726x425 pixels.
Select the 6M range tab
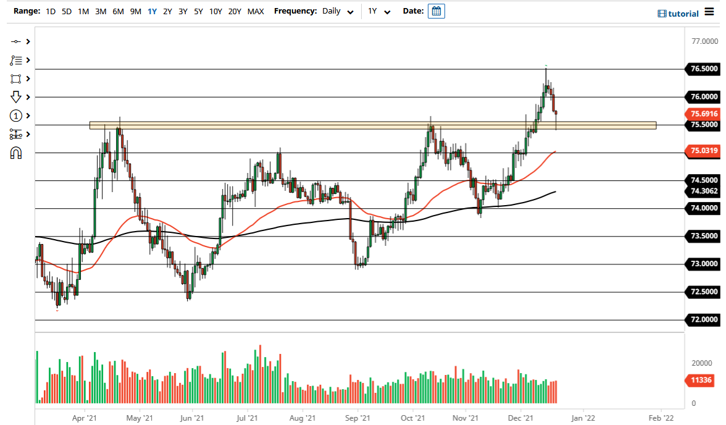(118, 11)
